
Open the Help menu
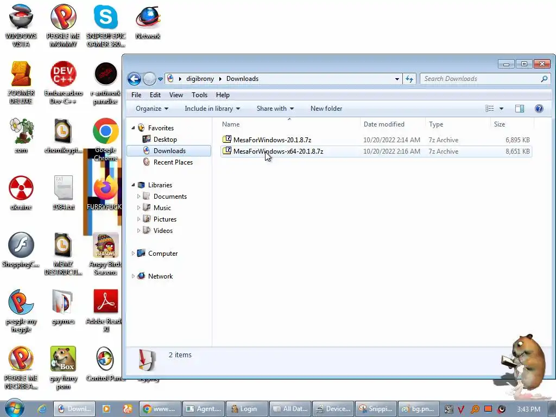223,95
